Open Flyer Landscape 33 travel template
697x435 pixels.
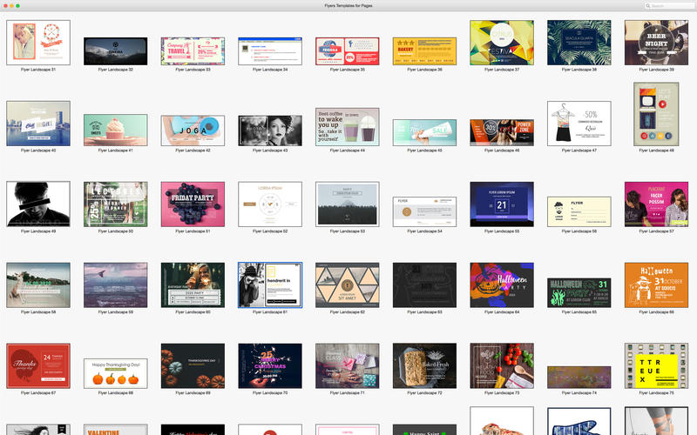(x=193, y=51)
